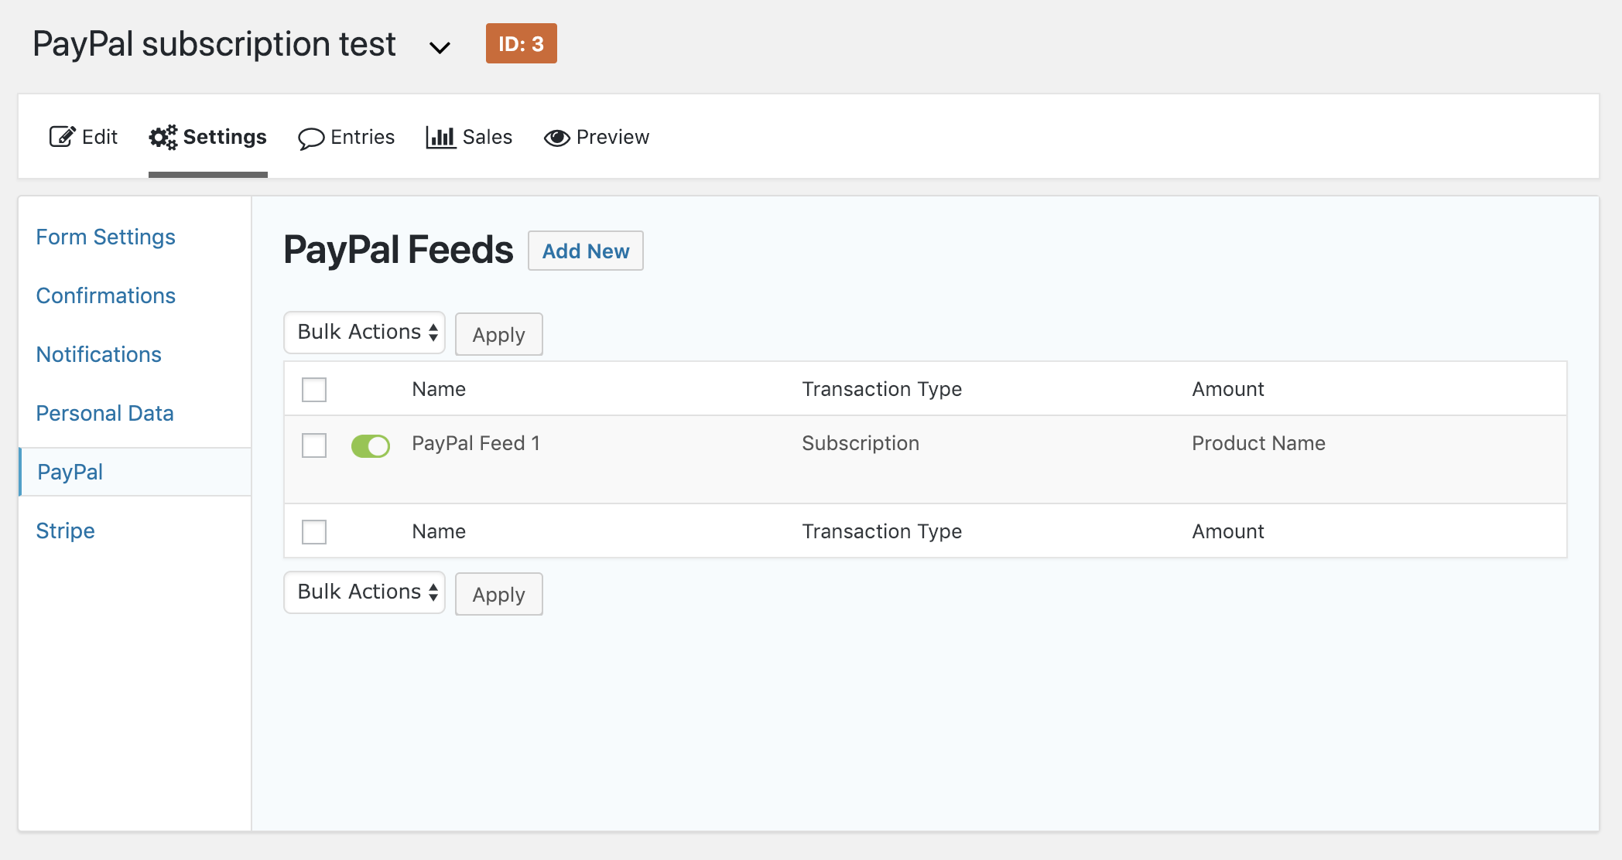The width and height of the screenshot is (1622, 860).
Task: Click the bottom Apply button
Action: tap(499, 594)
